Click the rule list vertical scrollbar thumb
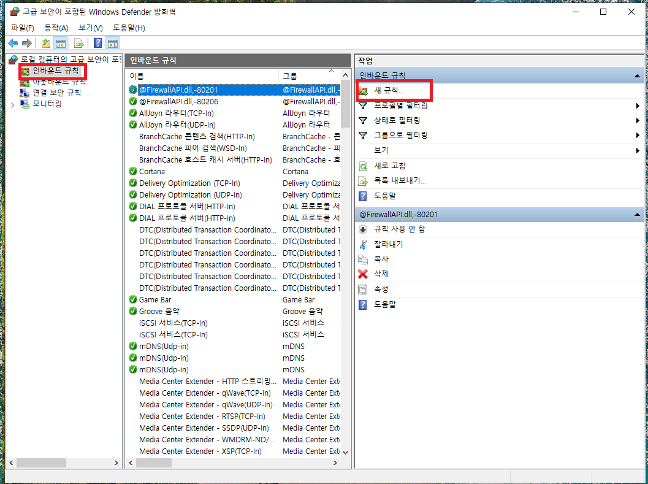This screenshot has width=648, height=484. 346,105
